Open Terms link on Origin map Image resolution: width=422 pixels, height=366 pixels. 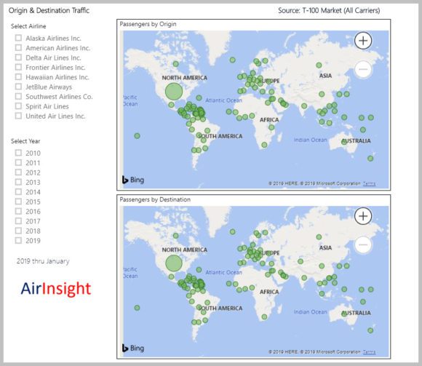point(369,183)
